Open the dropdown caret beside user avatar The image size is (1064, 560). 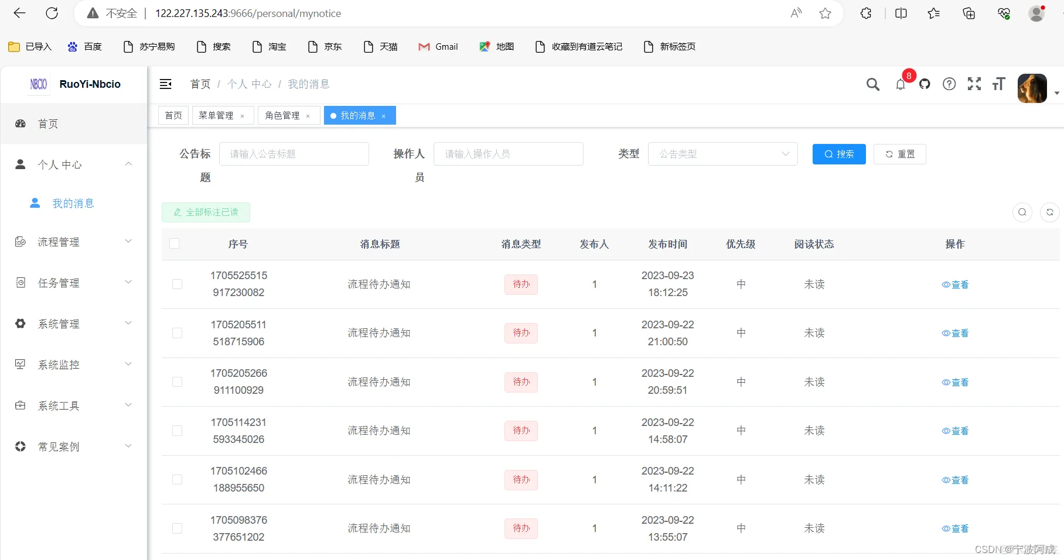(1056, 93)
